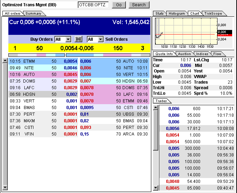
Task: Open the Histogram tab
Action: [x=176, y=13]
